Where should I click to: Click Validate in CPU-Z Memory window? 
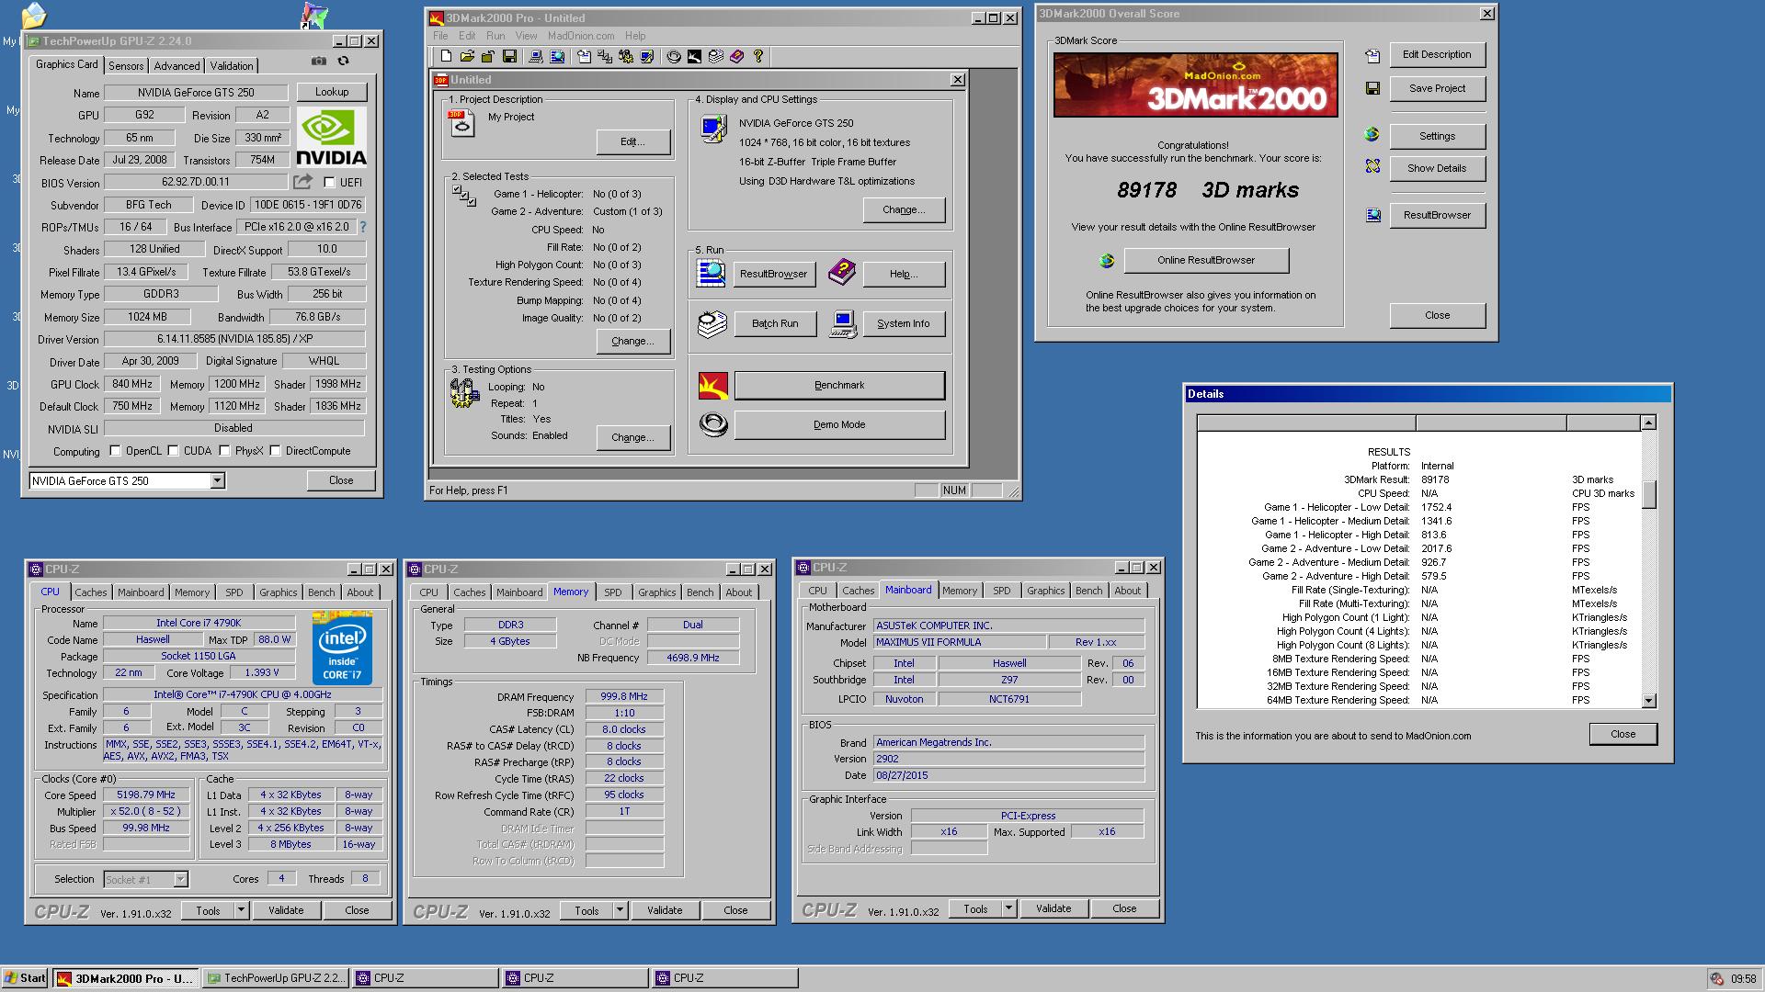click(665, 910)
